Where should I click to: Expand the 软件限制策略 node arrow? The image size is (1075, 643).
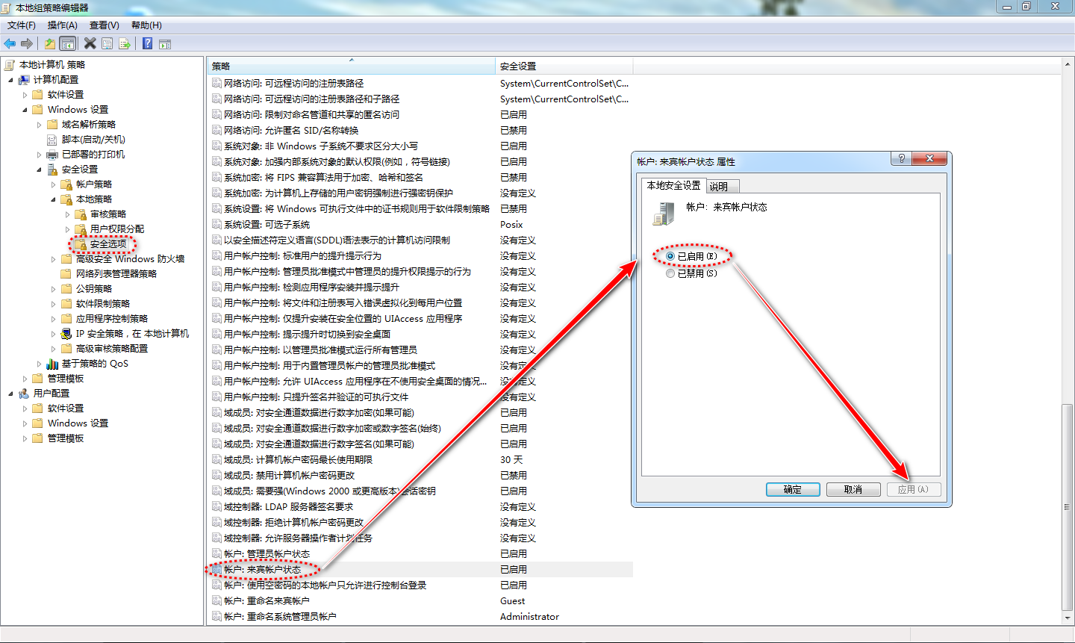point(53,304)
